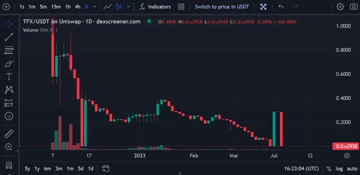
Task: Click the 2023 label on time axis
Action: tap(139, 156)
